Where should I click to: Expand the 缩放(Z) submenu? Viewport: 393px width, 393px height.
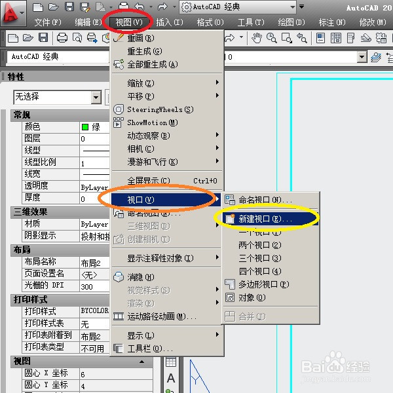(167, 83)
